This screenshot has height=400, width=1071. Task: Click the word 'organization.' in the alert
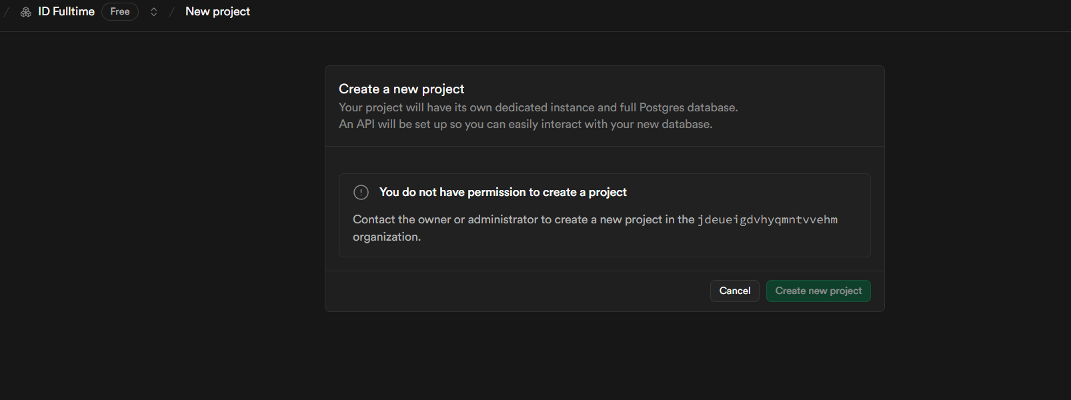[x=387, y=237]
